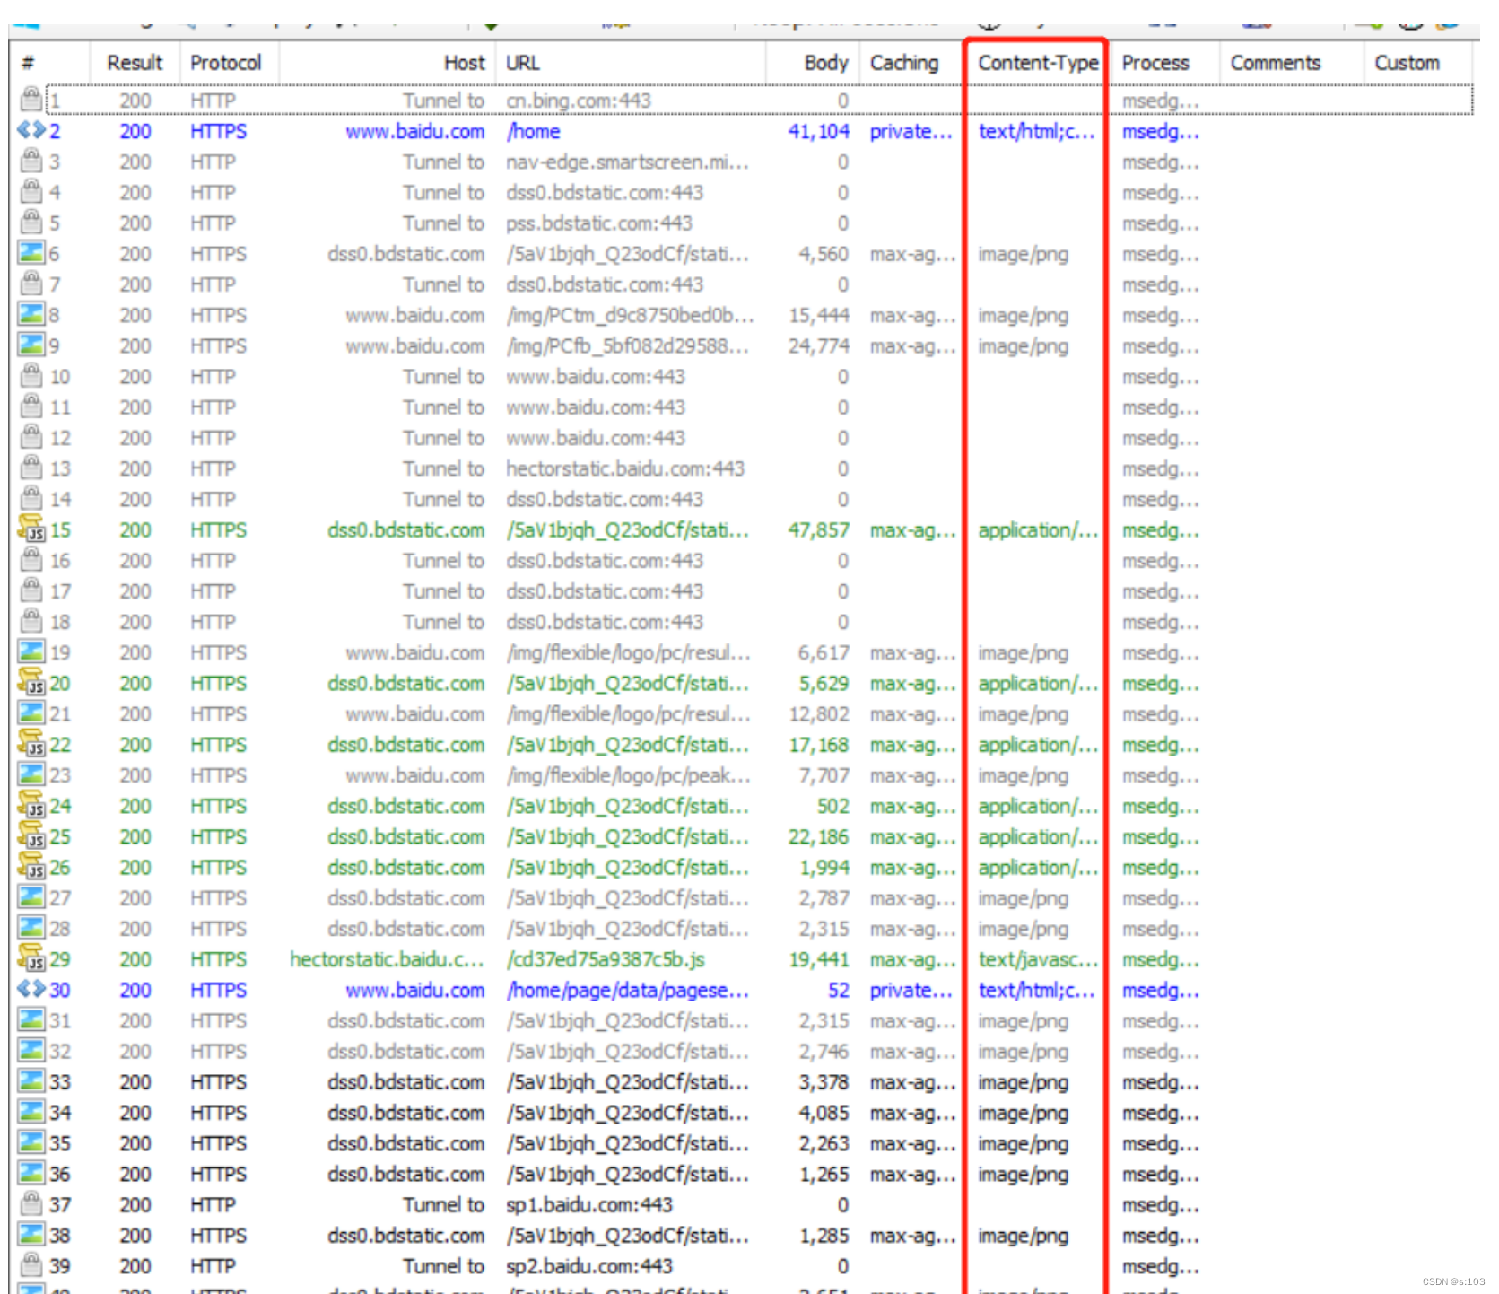Click the private caching value in session 30
Screen dimensions: 1499x1294
pos(911,990)
